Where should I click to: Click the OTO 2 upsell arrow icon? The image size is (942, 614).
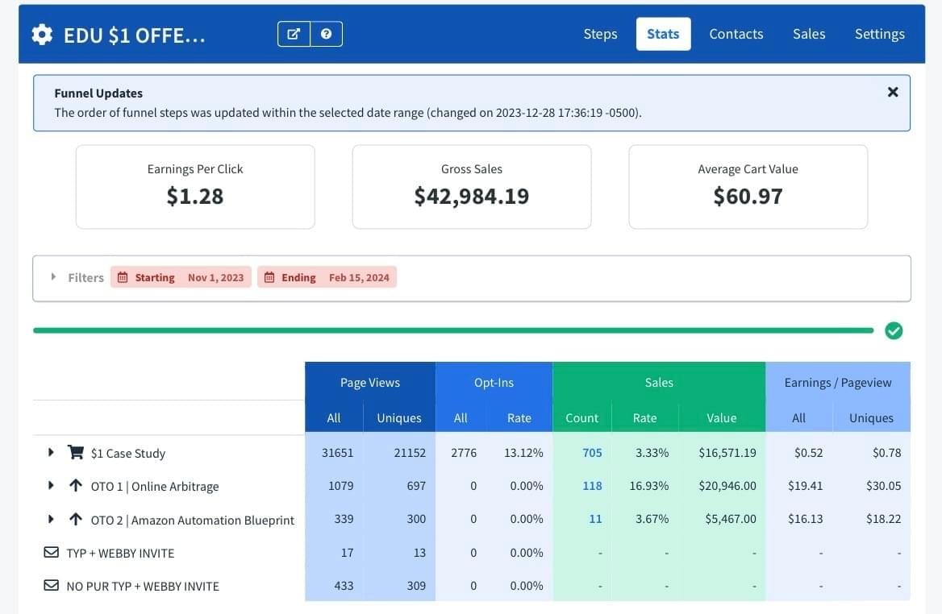pos(76,520)
